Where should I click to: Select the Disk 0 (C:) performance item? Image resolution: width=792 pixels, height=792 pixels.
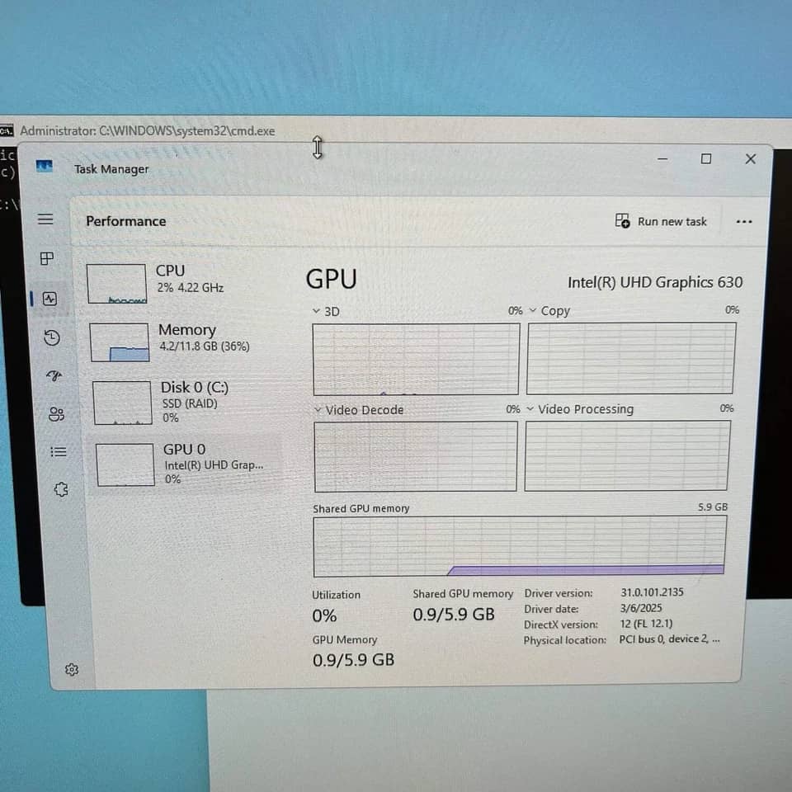[x=184, y=402]
